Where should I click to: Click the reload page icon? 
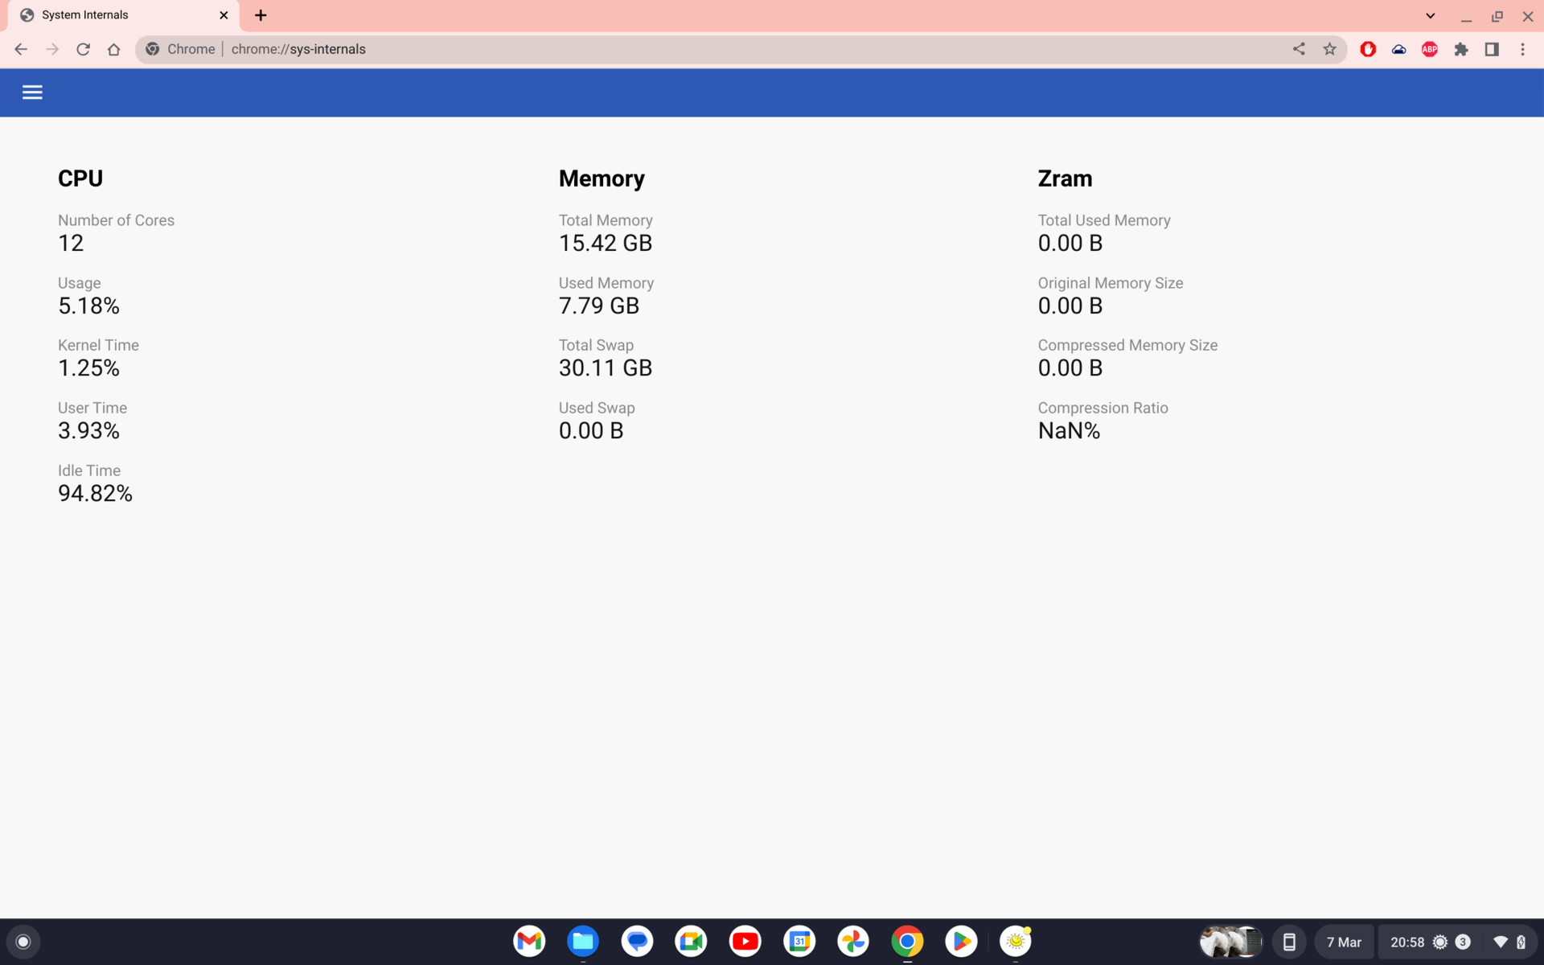point(83,49)
